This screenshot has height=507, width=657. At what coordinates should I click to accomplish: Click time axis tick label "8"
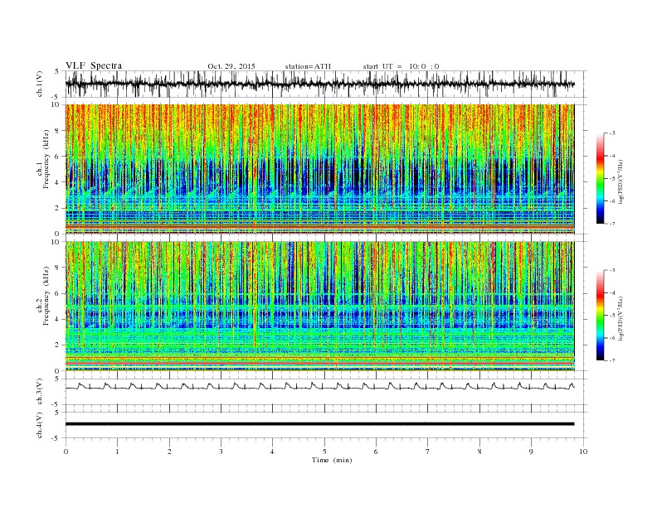479,451
